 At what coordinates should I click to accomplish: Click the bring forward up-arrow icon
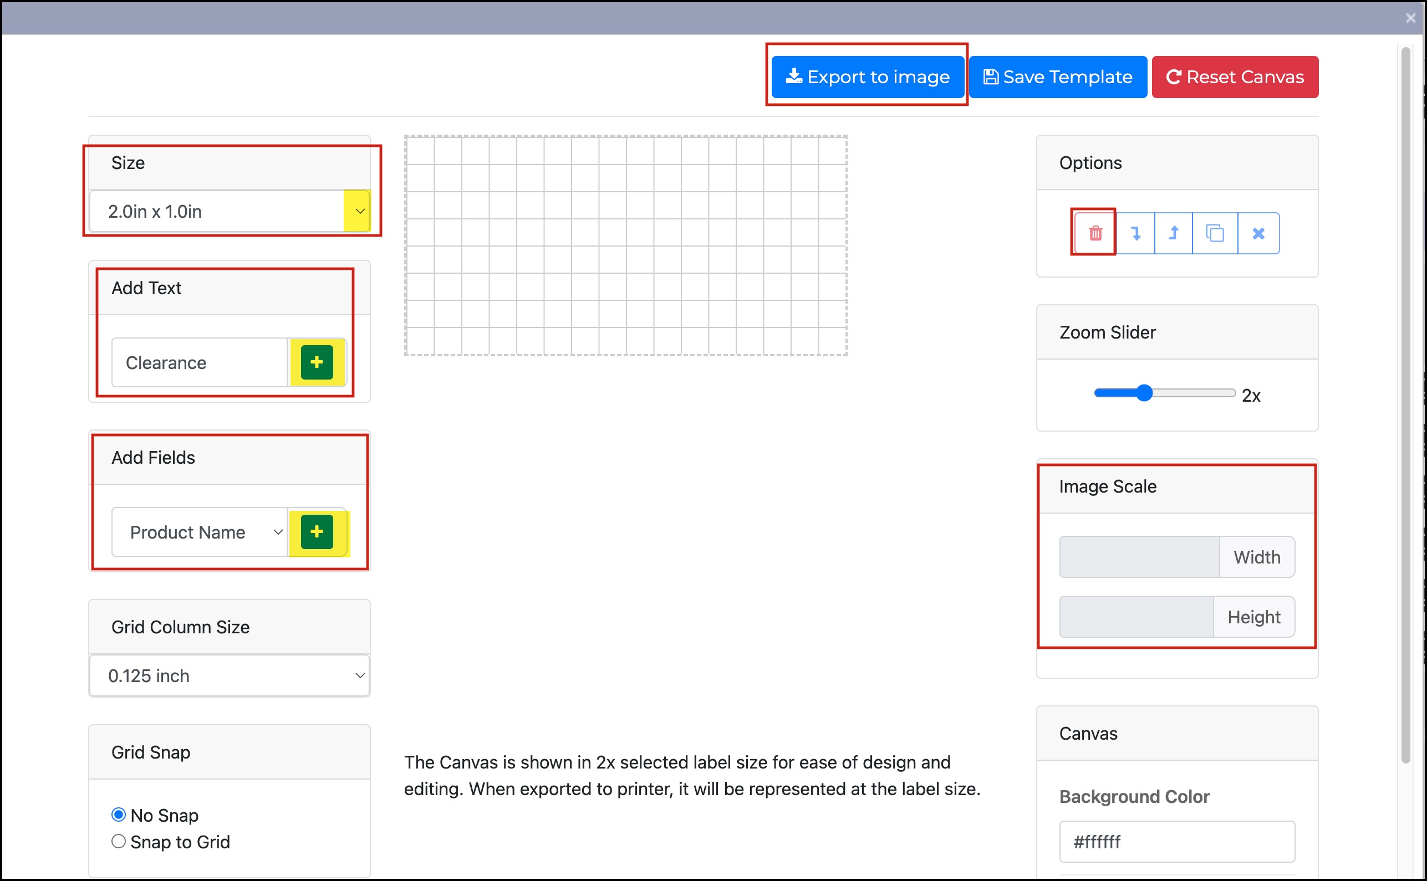click(1174, 233)
